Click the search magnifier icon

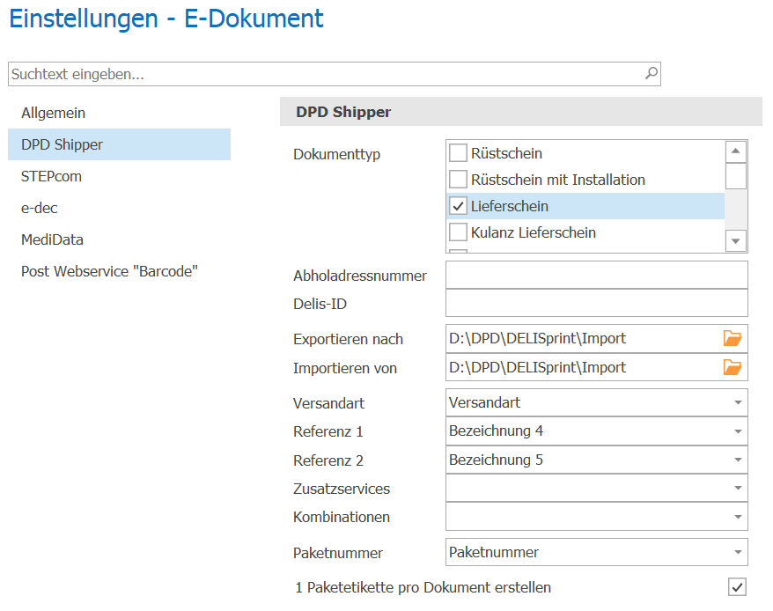click(652, 73)
